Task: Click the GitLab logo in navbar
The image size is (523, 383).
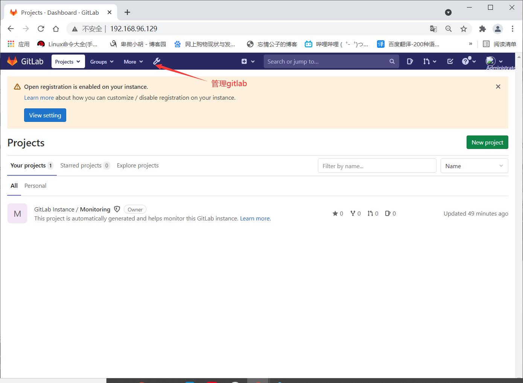Action: click(25, 61)
